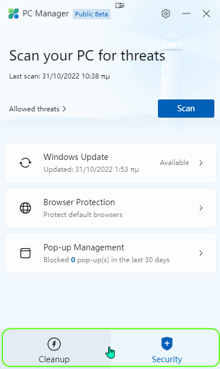Switch to the Security tab
Image resolution: width=220 pixels, height=369 pixels.
click(x=164, y=348)
